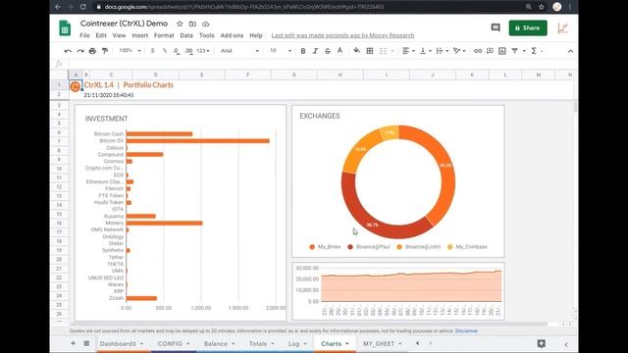Create a filter with the funnel icon
This screenshot has width=628, height=353.
514,51
